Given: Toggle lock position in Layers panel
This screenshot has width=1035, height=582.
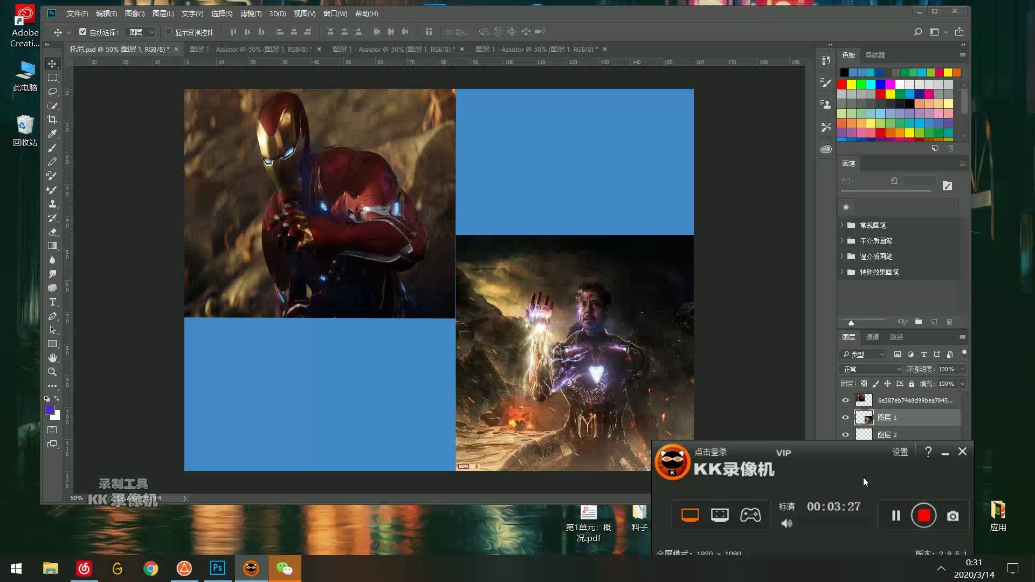Looking at the screenshot, I should click(887, 384).
